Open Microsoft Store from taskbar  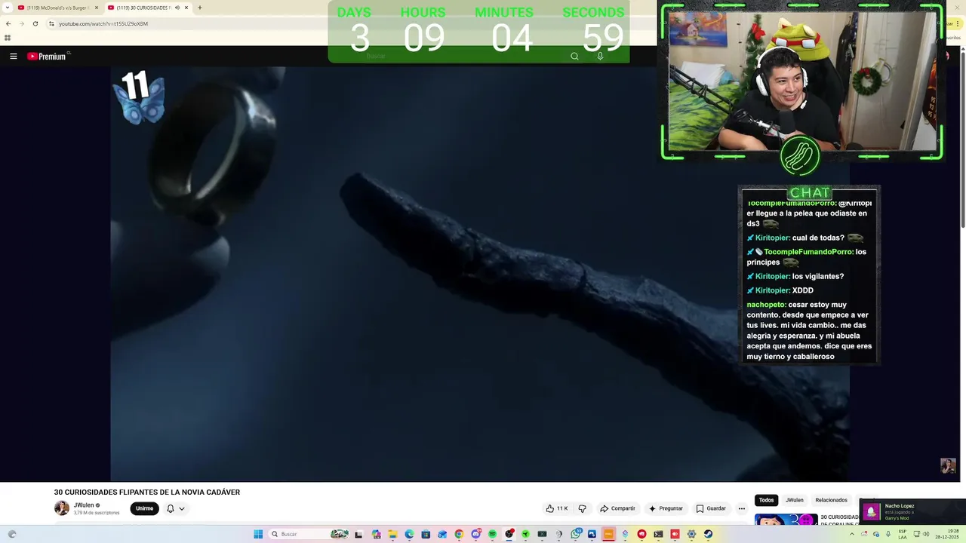pos(426,534)
